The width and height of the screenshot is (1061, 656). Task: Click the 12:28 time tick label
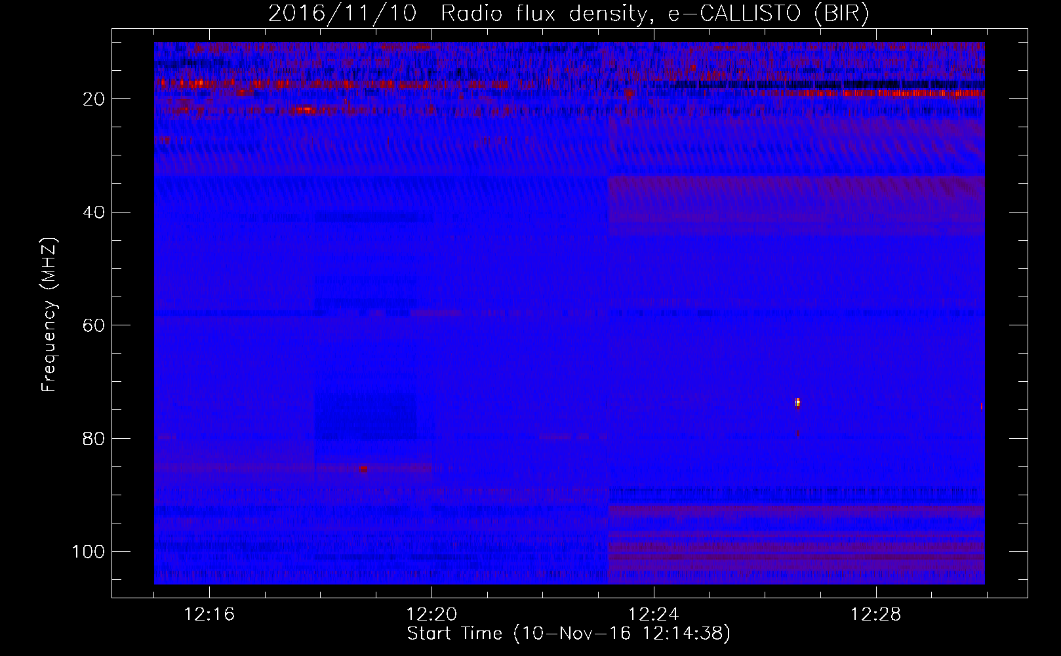tap(876, 615)
